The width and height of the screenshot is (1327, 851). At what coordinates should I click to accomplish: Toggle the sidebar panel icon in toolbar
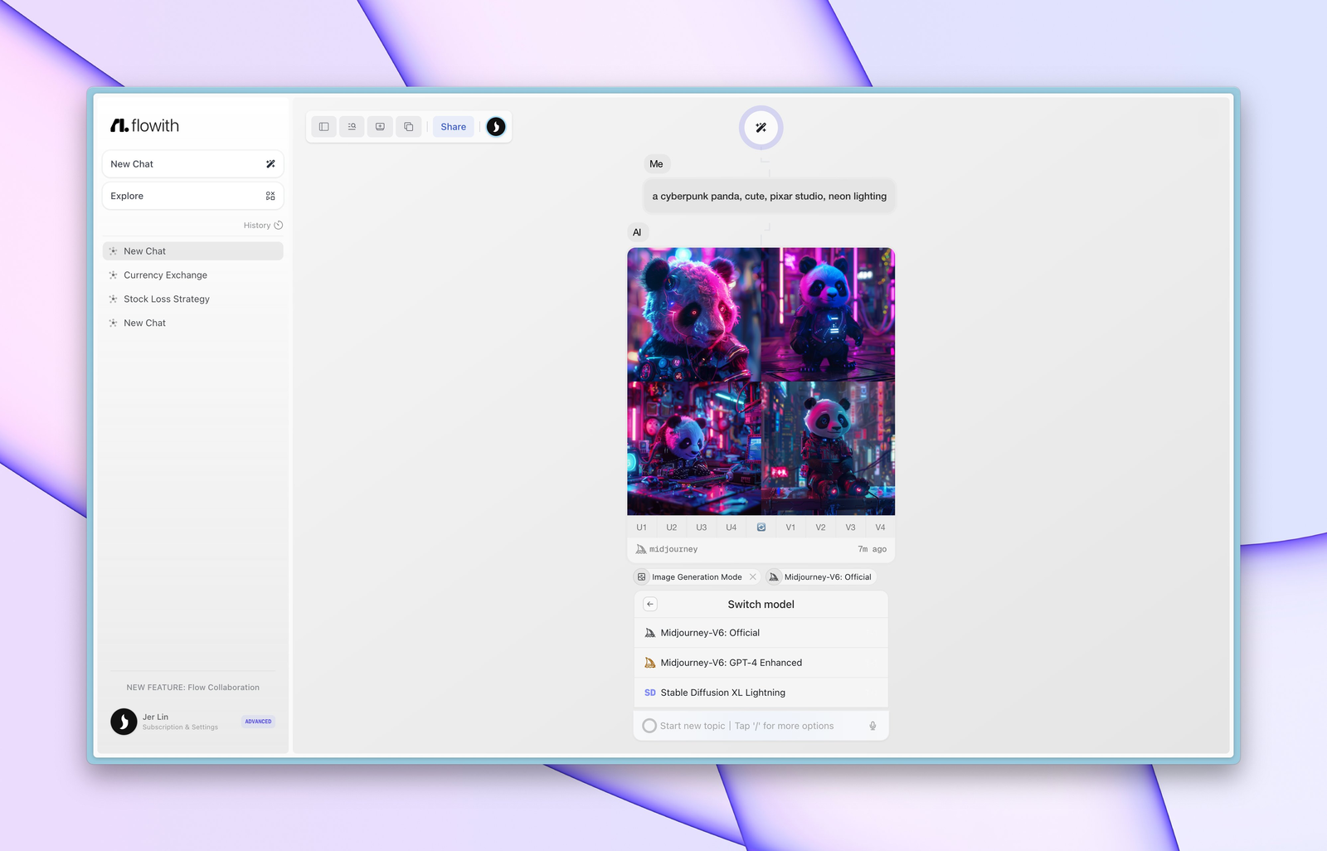(324, 127)
